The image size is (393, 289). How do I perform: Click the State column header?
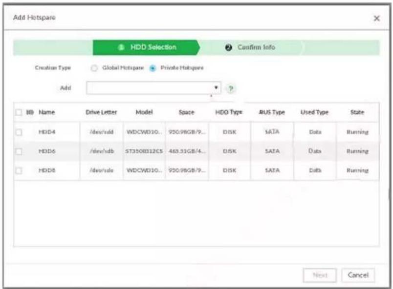click(x=357, y=112)
